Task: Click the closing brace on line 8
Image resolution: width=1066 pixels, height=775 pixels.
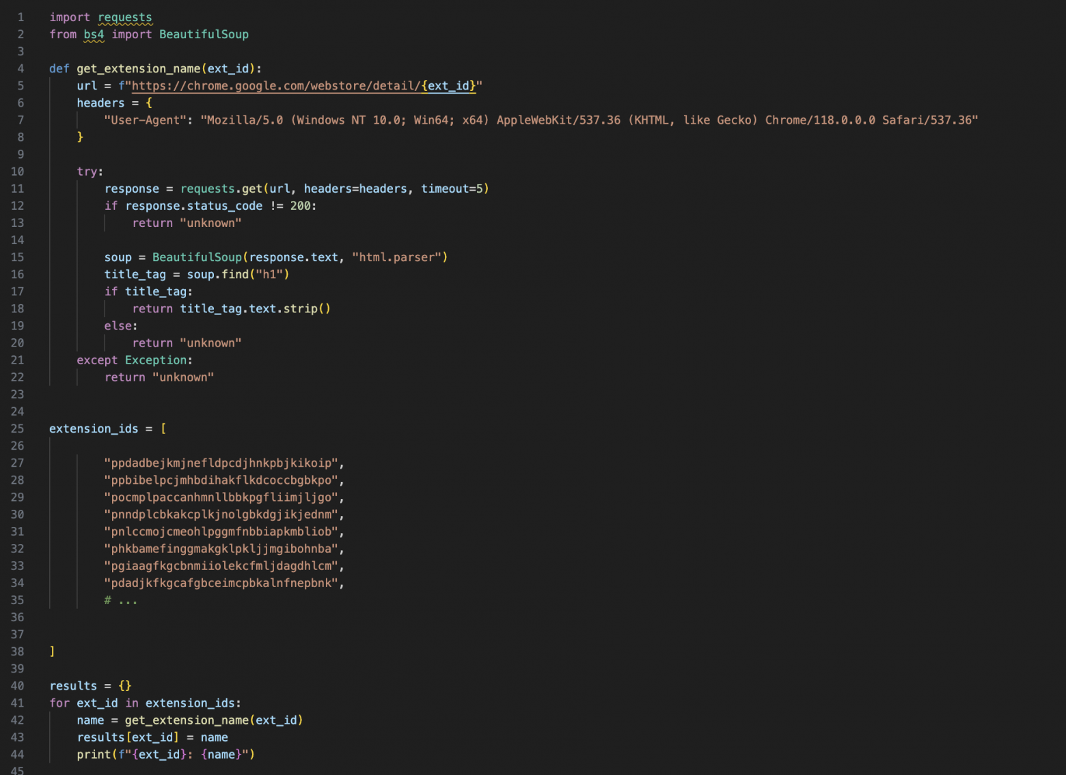Action: click(80, 137)
